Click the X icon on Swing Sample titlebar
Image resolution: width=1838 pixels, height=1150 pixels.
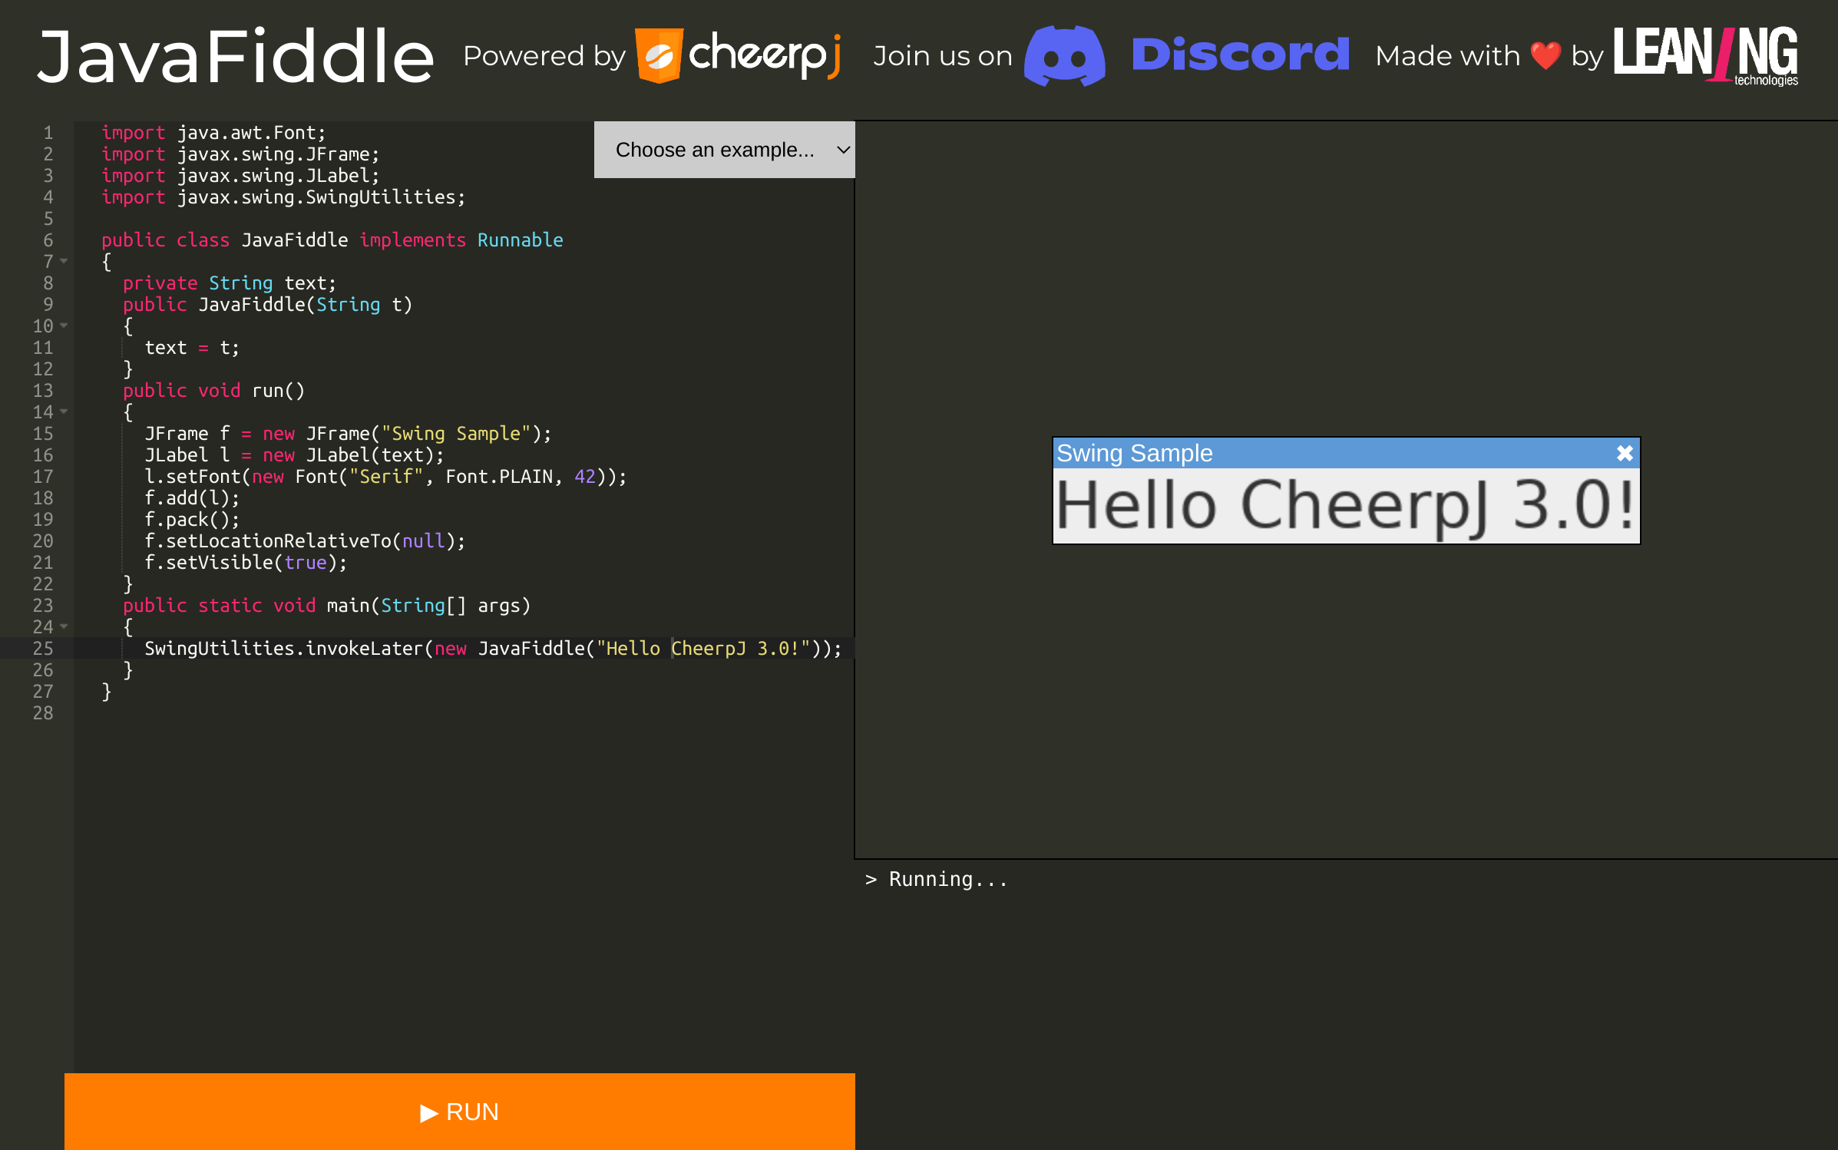coord(1624,453)
